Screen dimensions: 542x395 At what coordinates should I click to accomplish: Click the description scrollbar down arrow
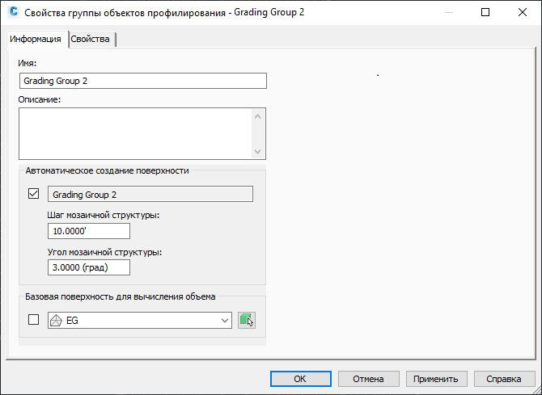coord(257,152)
